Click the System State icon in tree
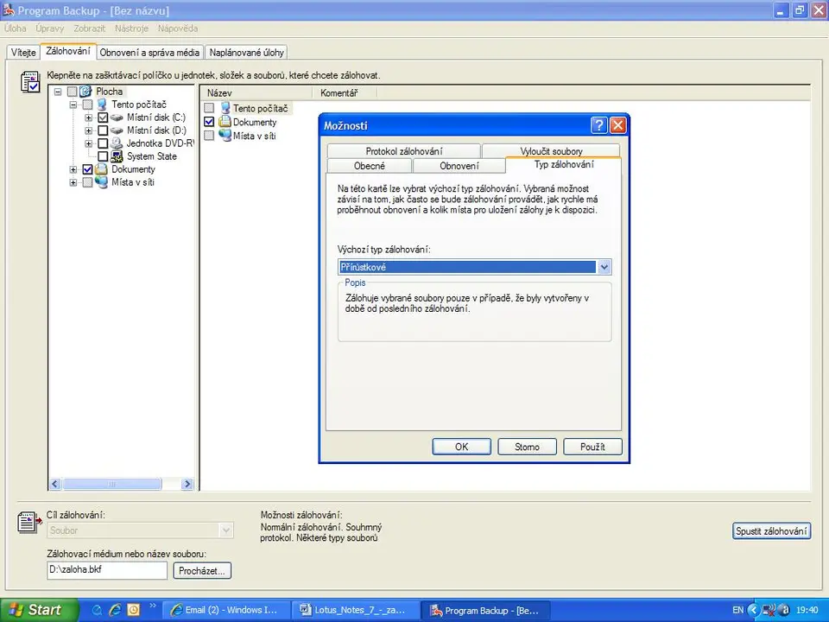Screen dimensions: 829x622 [117, 156]
